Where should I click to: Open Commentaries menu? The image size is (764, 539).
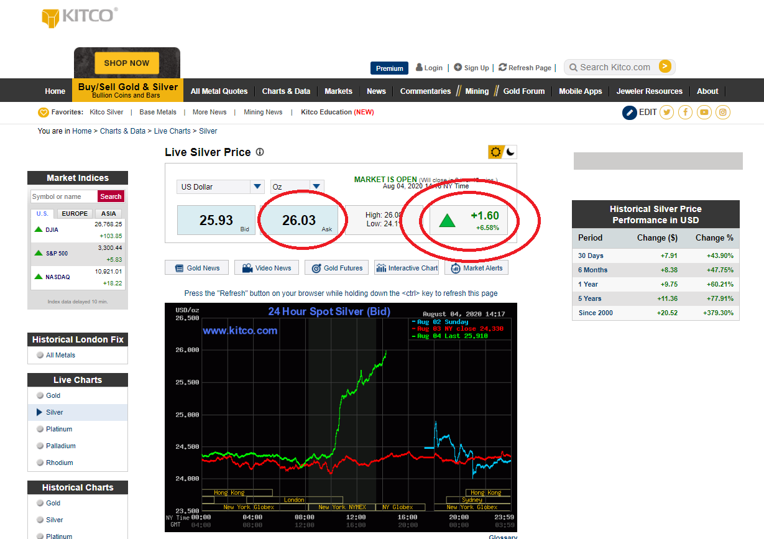click(425, 91)
